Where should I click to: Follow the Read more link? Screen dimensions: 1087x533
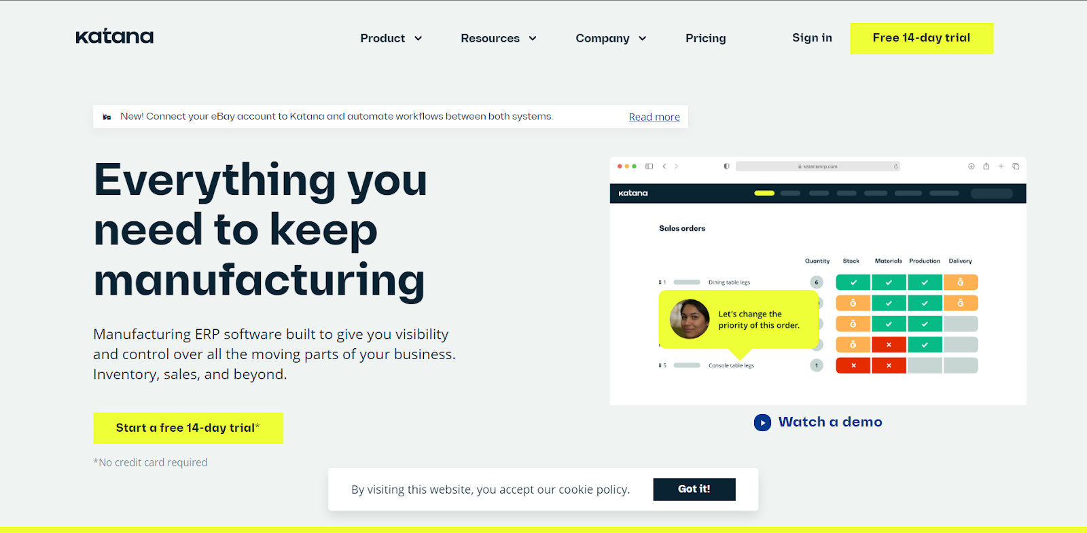pos(654,117)
